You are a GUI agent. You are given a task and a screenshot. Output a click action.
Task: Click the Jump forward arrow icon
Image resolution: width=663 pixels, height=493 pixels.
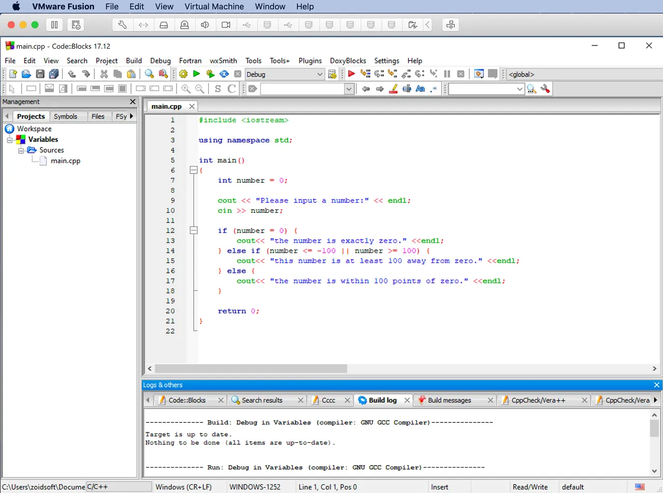click(380, 89)
